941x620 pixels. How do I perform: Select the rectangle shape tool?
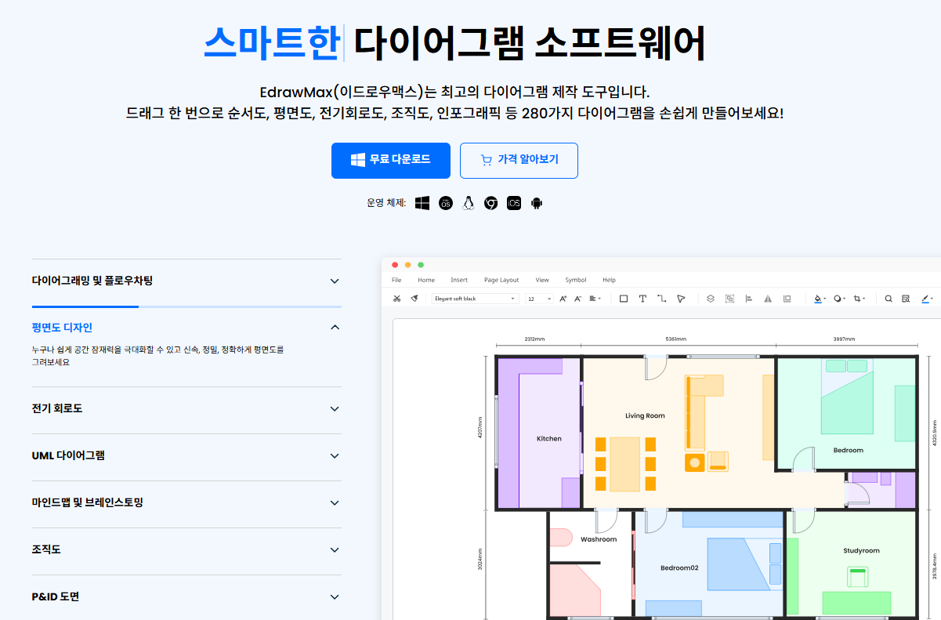(x=624, y=299)
